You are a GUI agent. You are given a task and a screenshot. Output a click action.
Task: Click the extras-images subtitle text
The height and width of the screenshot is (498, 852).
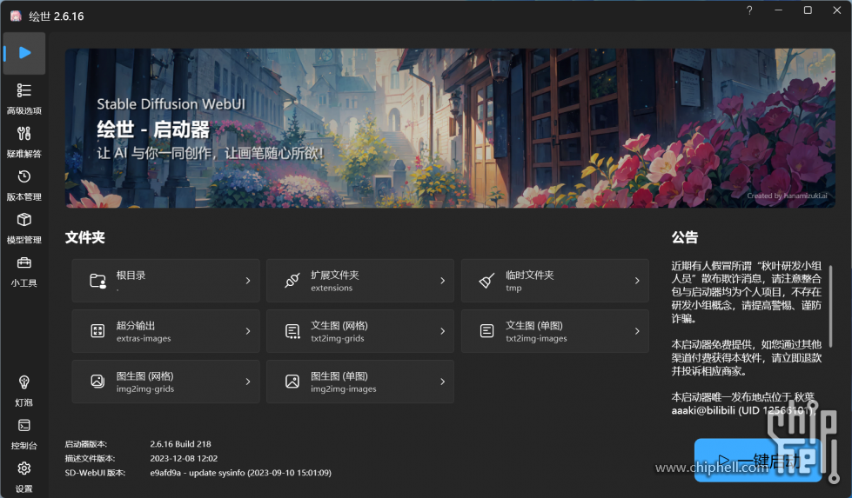(144, 338)
